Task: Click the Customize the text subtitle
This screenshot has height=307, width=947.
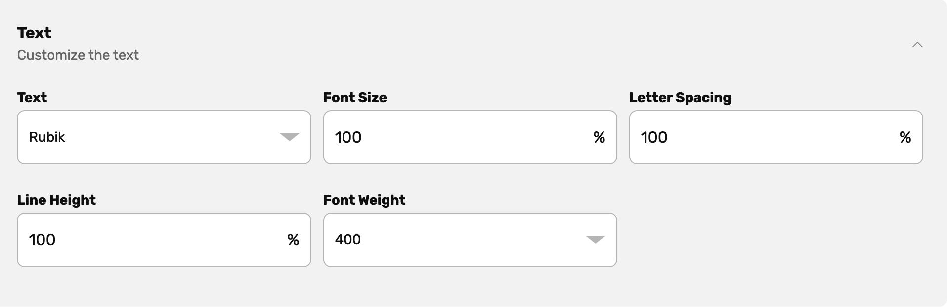Action: [78, 55]
